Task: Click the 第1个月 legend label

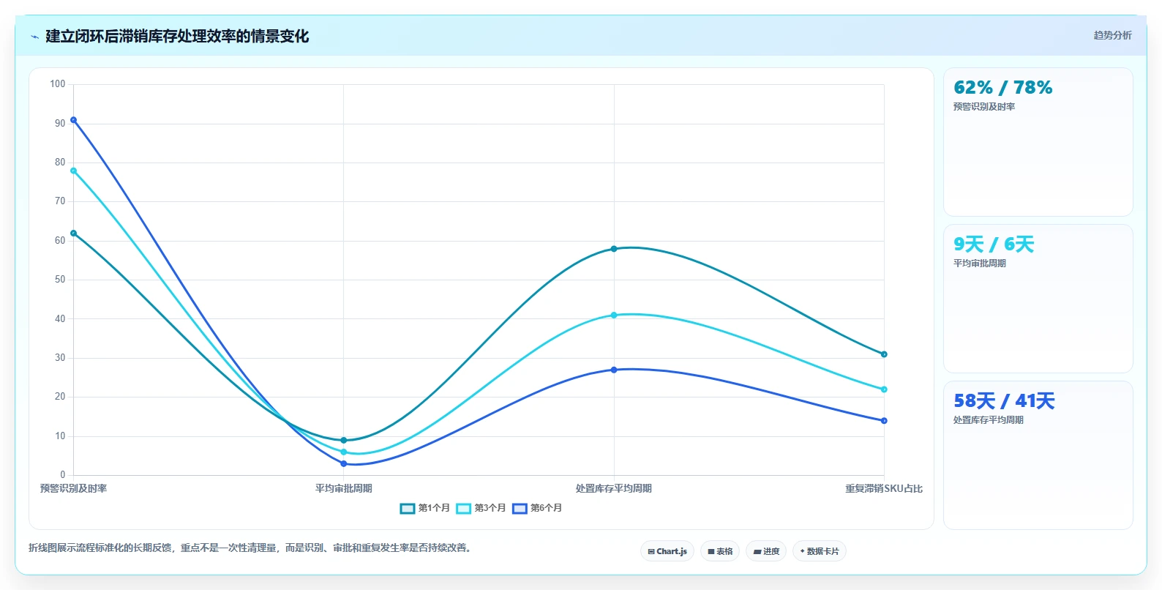Action: coord(434,508)
